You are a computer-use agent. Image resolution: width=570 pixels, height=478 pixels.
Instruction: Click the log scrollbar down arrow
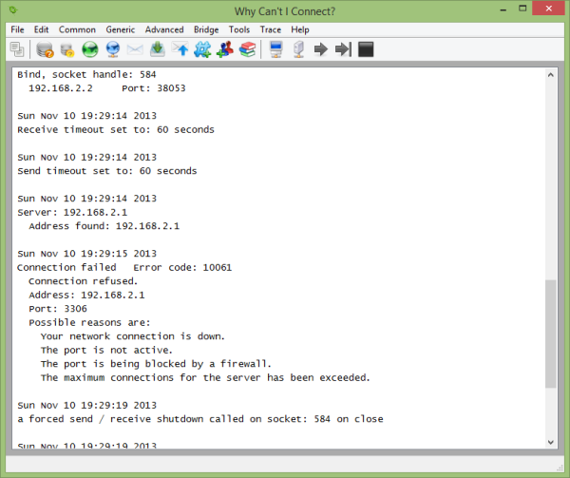click(550, 442)
